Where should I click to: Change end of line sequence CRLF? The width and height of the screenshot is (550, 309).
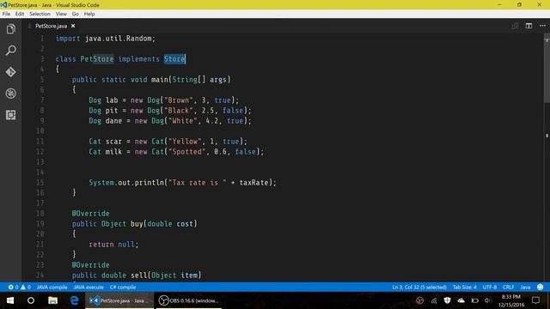[508, 287]
